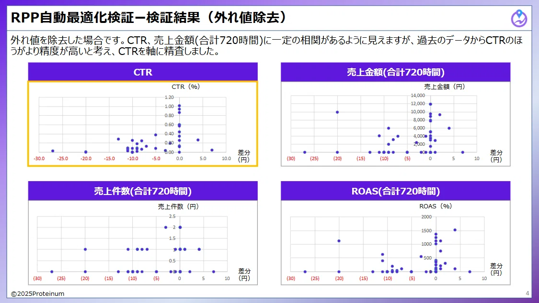This screenshot has width=539, height=303.
Task: Click '2.5' y-axis label in sales count chart
Action: point(172,216)
